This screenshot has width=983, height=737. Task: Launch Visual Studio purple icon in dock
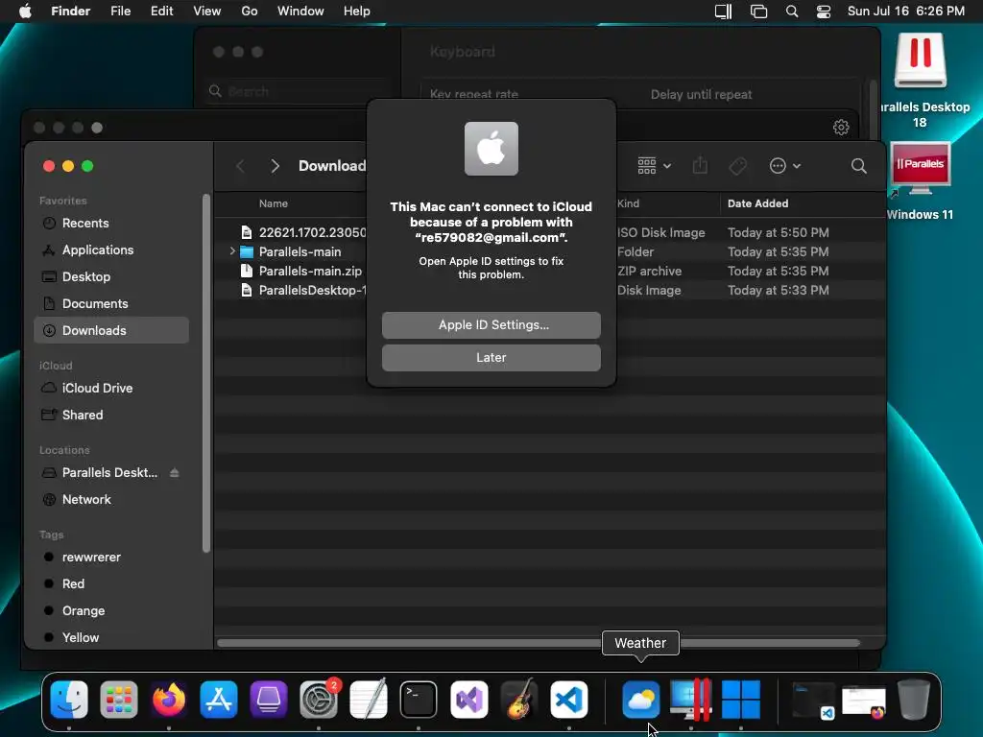[468, 699]
